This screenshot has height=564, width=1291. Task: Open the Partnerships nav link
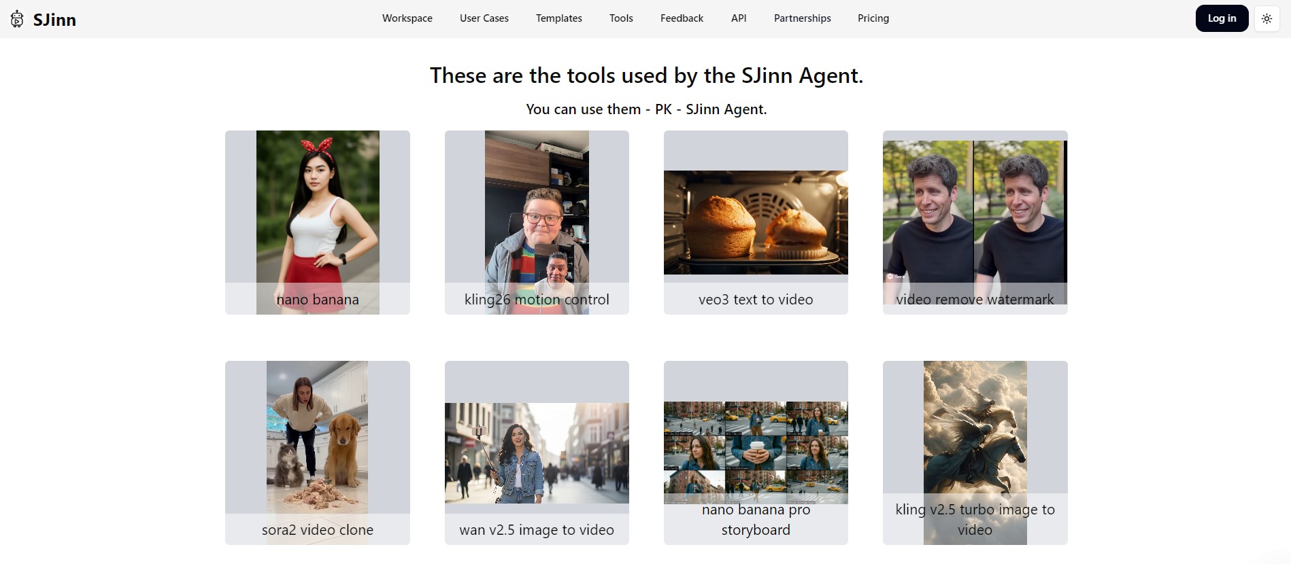(x=803, y=18)
